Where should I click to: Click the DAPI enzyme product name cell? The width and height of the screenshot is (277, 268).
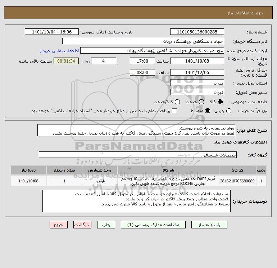coord(168,181)
